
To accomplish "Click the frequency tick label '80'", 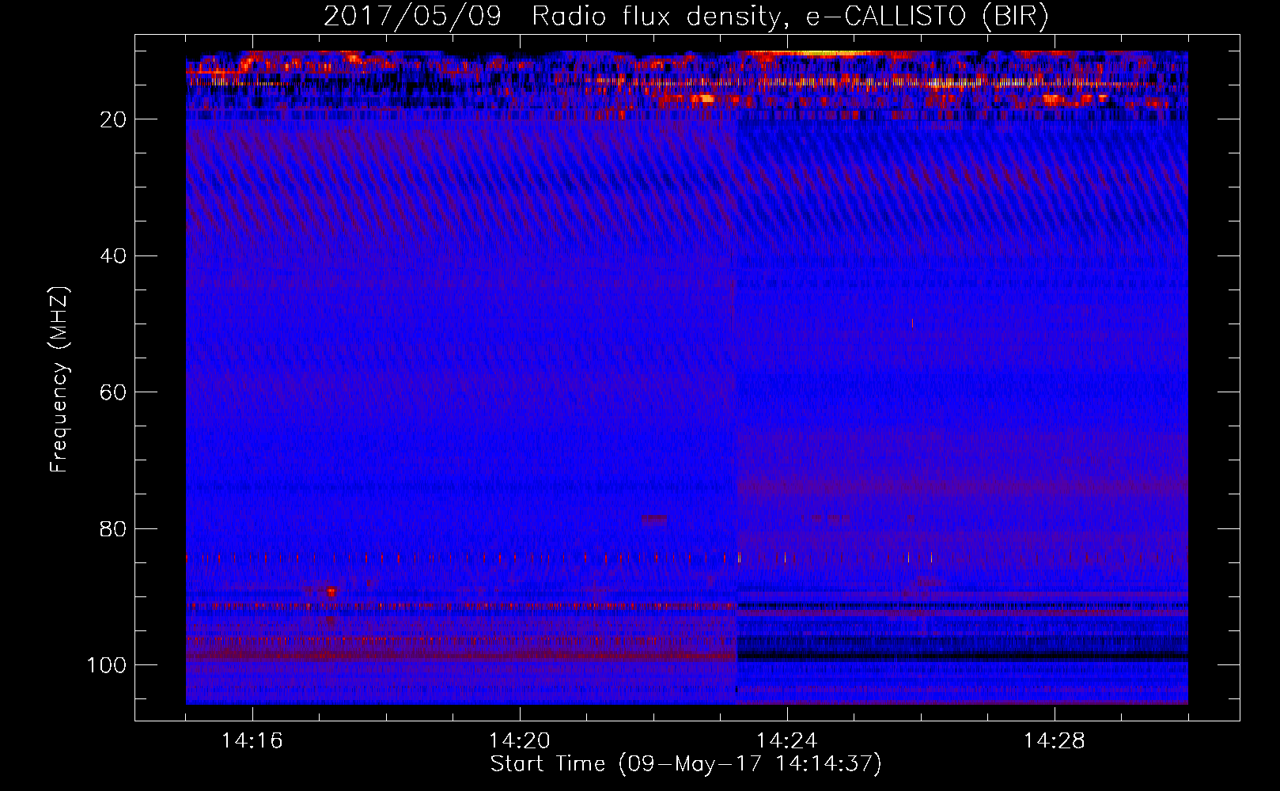I will tap(113, 529).
